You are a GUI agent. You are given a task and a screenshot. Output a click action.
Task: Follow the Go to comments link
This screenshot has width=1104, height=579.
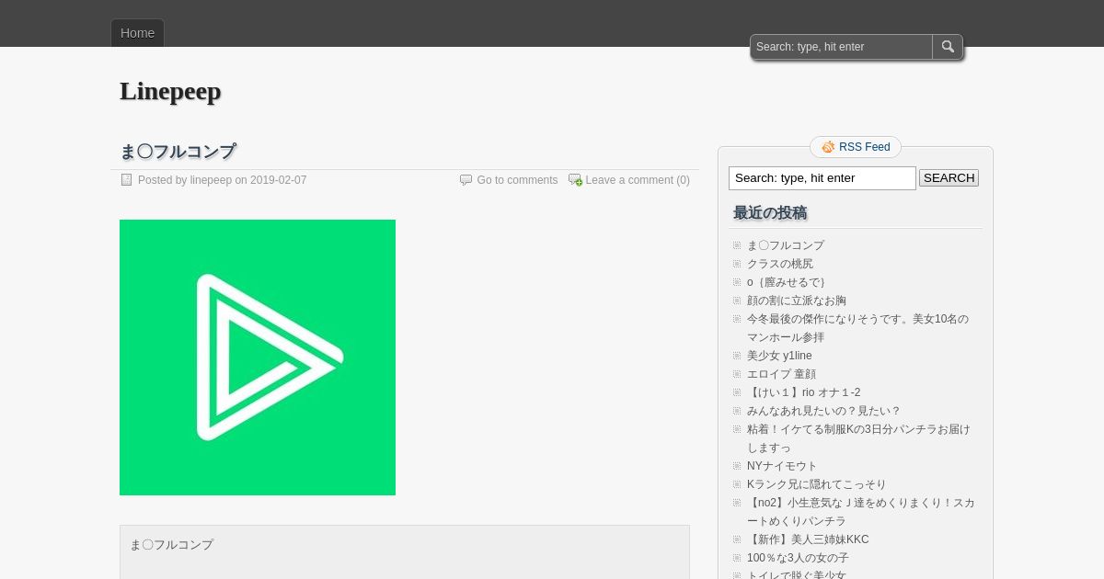tap(517, 180)
